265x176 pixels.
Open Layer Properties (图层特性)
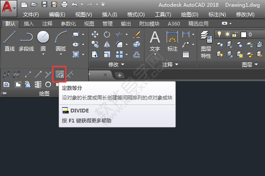click(x=206, y=45)
